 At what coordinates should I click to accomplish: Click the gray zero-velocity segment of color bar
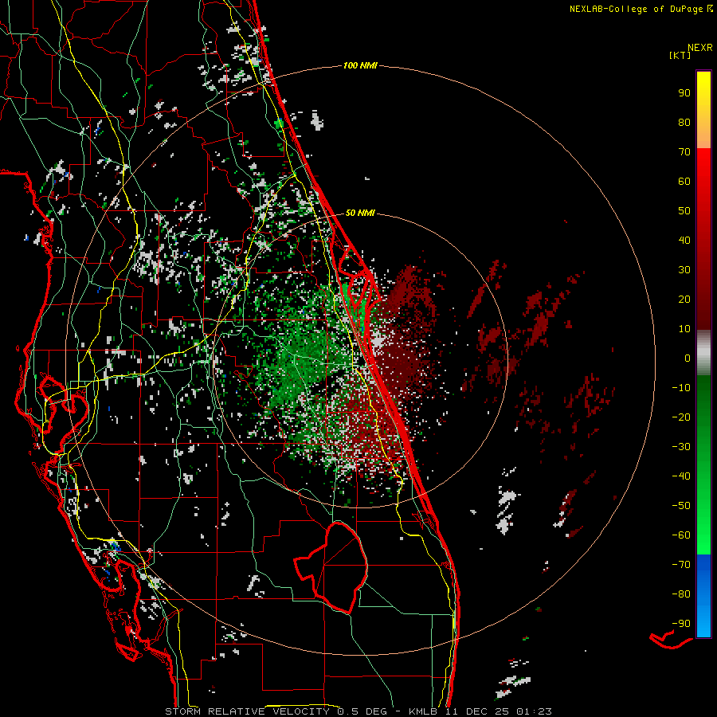pyautogui.click(x=703, y=353)
